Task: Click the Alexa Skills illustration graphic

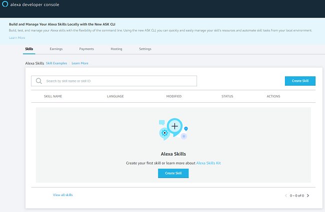Action: pos(173,130)
